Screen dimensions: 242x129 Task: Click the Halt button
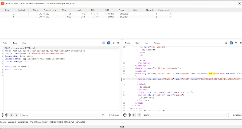point(122,127)
